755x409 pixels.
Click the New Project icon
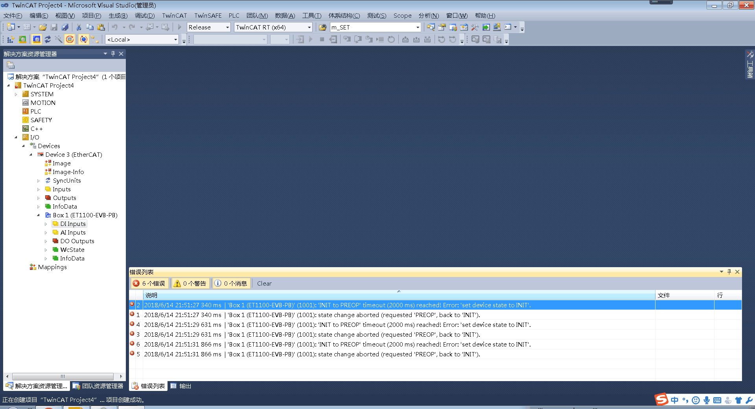pyautogui.click(x=11, y=27)
